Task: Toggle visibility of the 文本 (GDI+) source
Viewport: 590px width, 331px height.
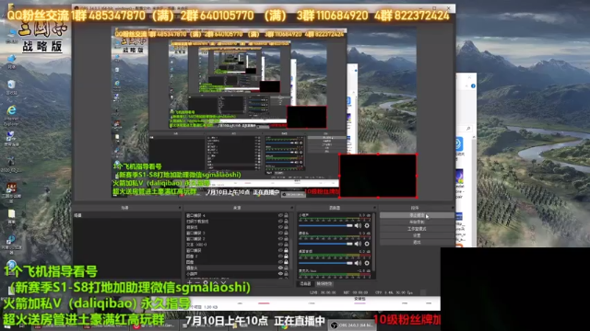Action: pos(280,245)
